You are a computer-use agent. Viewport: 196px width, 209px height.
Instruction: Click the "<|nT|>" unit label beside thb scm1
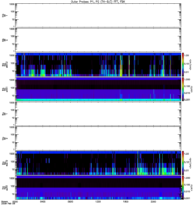tap(192, 89)
